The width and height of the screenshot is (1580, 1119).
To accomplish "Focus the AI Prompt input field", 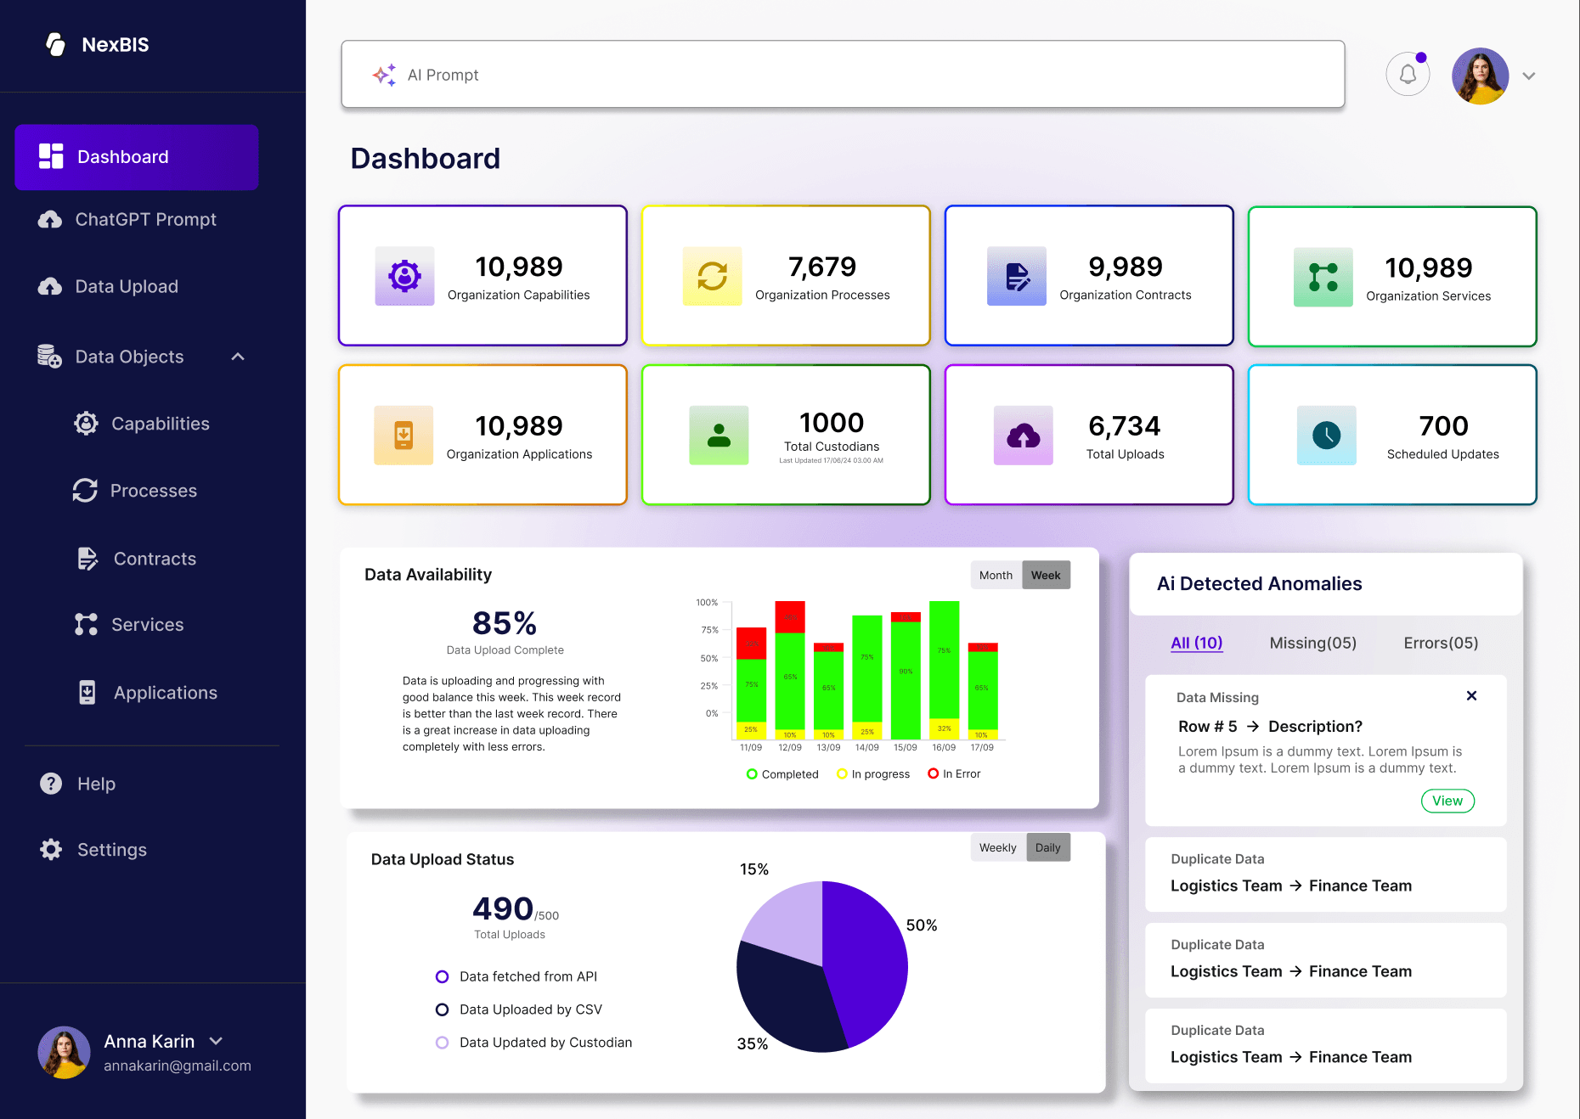I will coord(843,75).
